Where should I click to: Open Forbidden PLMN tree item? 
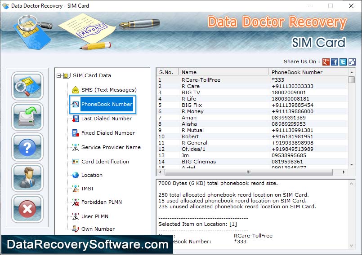(101, 202)
